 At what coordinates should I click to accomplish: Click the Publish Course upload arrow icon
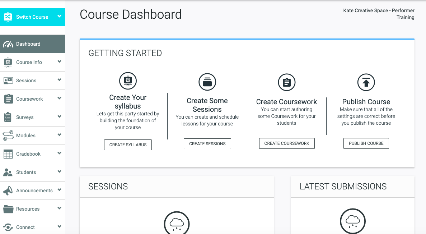click(x=366, y=83)
